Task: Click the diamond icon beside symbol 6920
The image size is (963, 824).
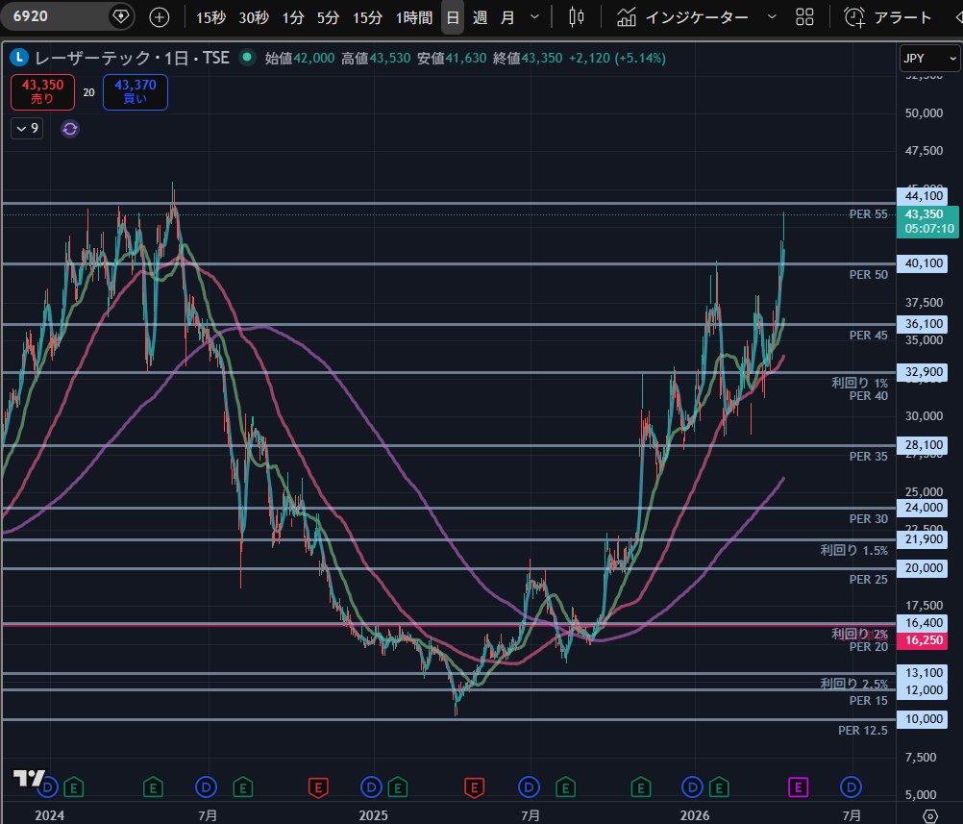Action: (121, 16)
